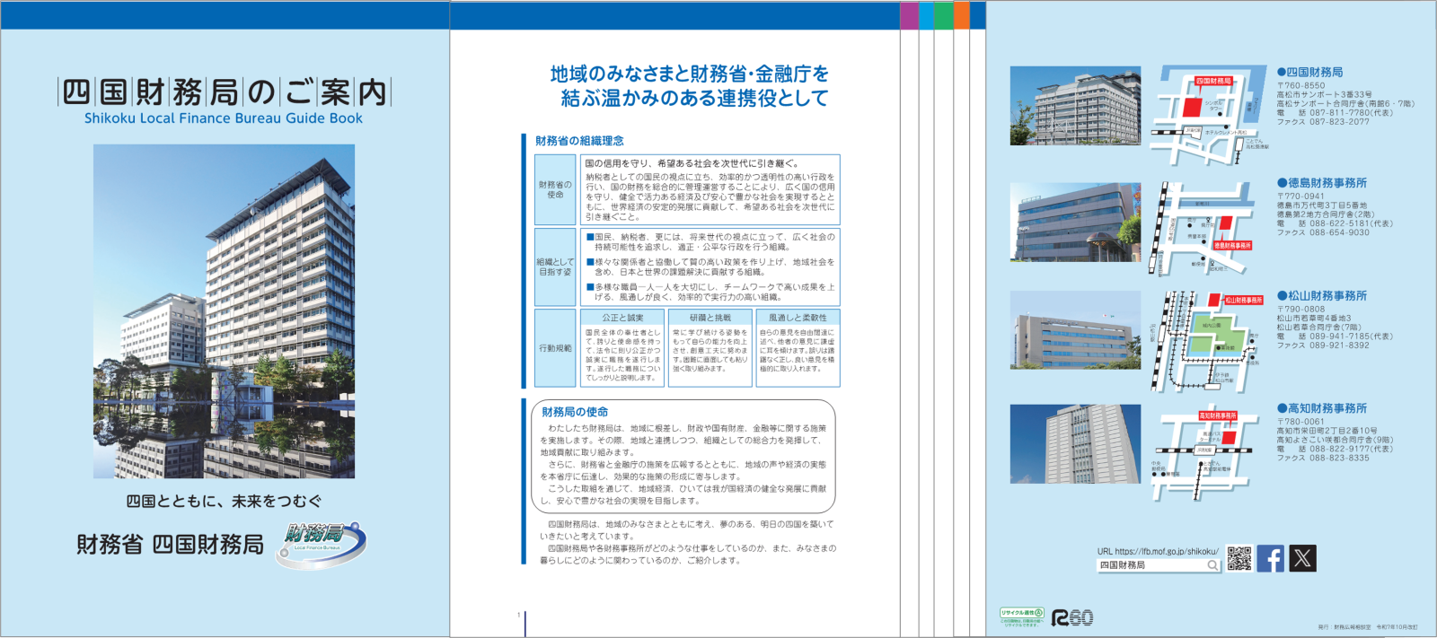Click the 四国財務局 building photo
Screen dimensions: 1437x638
point(1075,106)
